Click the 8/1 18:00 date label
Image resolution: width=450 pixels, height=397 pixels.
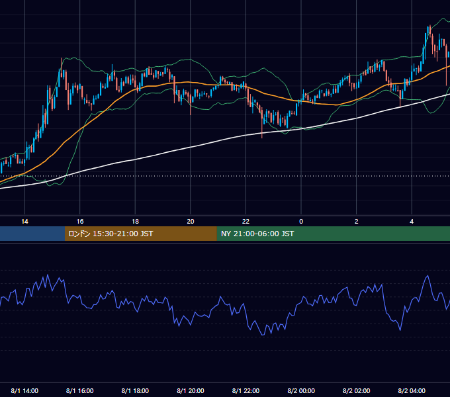(135, 390)
